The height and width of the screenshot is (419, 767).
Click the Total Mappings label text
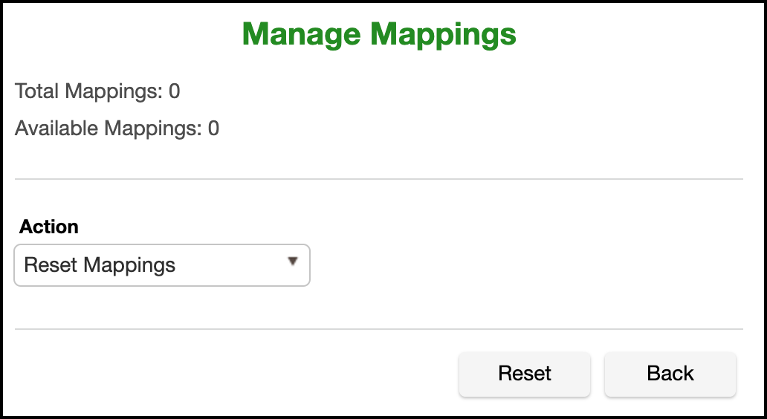click(88, 91)
